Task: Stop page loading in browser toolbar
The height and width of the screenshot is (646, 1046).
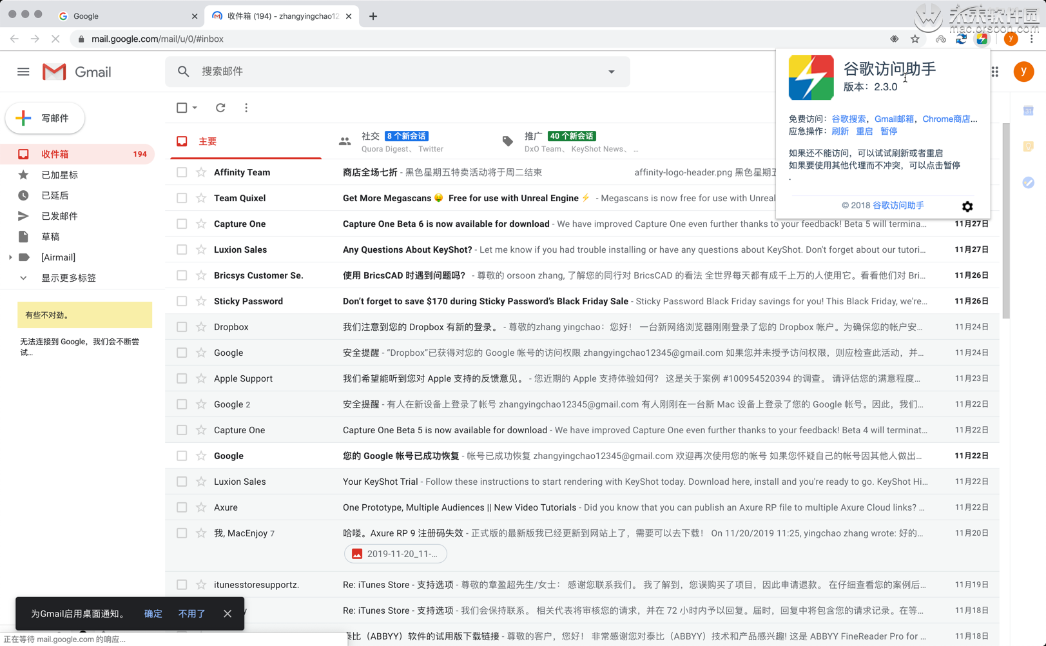Action: [55, 39]
